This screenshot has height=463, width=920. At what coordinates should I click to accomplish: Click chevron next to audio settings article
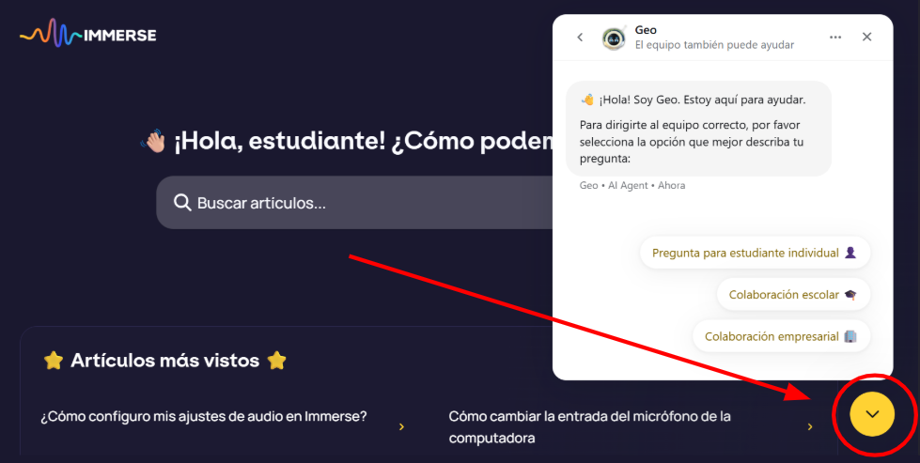point(401,426)
